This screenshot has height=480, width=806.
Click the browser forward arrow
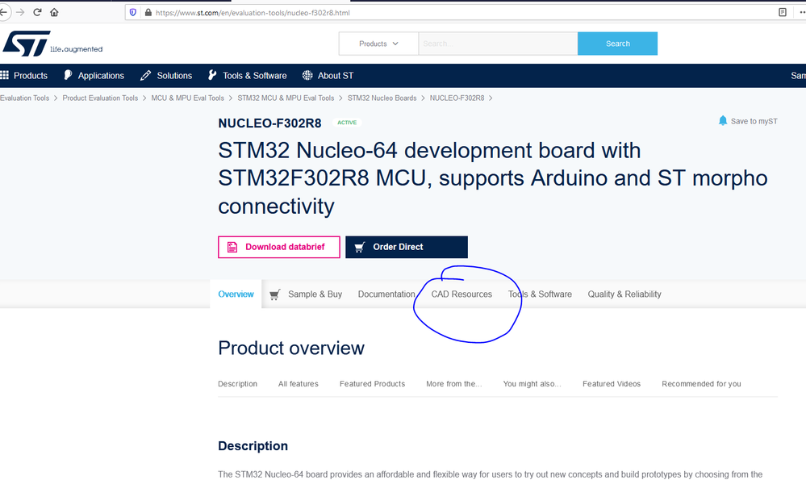click(x=20, y=12)
